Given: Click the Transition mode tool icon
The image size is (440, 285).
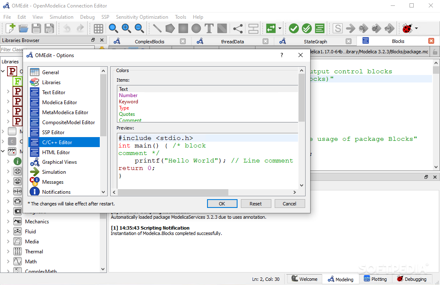Looking at the screenshot, I should coord(253,28).
